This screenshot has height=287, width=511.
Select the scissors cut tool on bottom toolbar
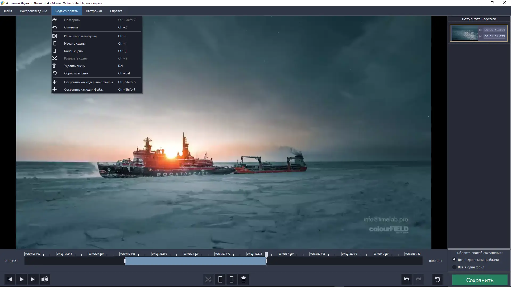coord(208,279)
